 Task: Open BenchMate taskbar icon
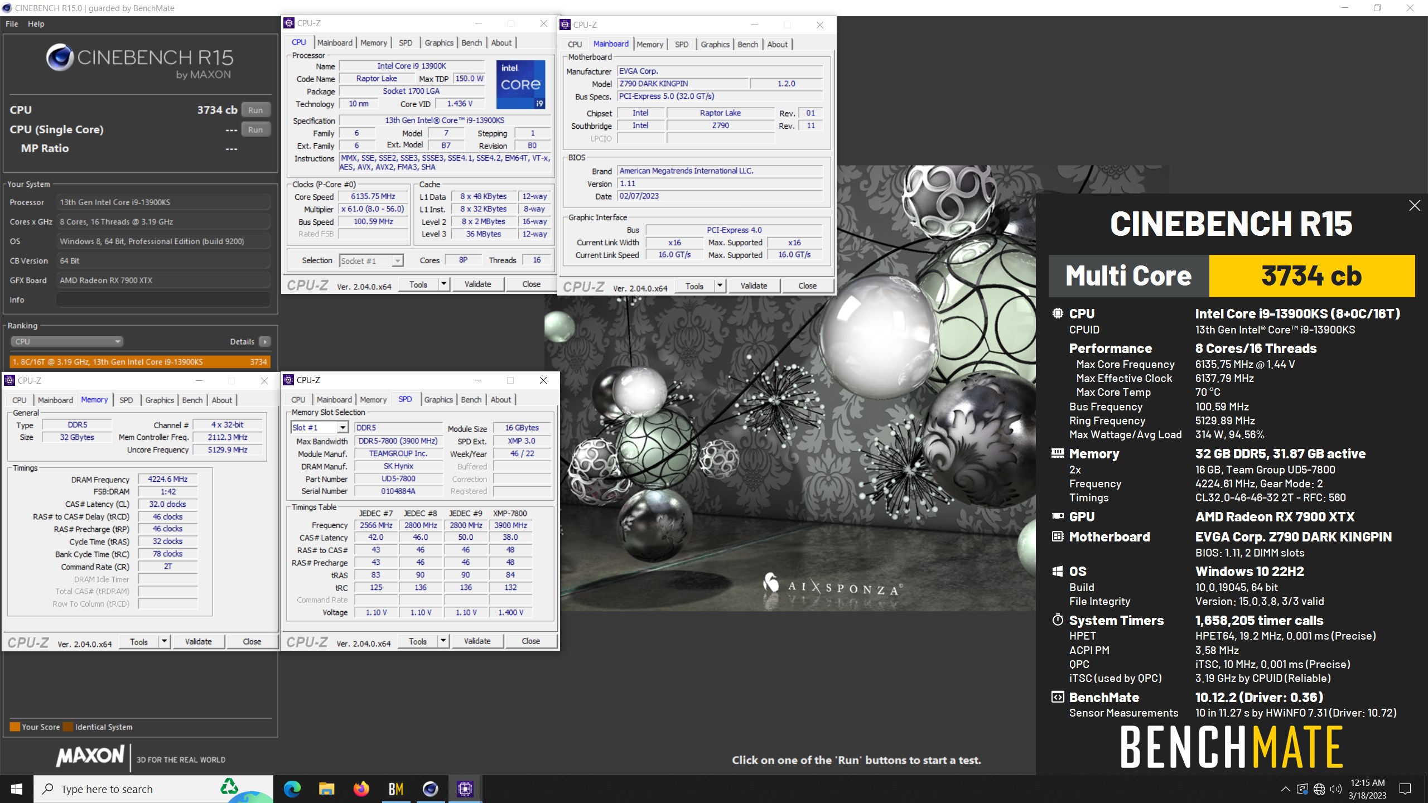coord(395,789)
